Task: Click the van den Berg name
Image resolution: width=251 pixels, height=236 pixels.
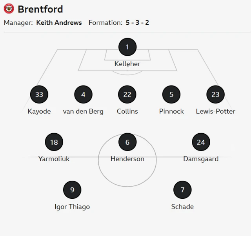Action: click(83, 111)
